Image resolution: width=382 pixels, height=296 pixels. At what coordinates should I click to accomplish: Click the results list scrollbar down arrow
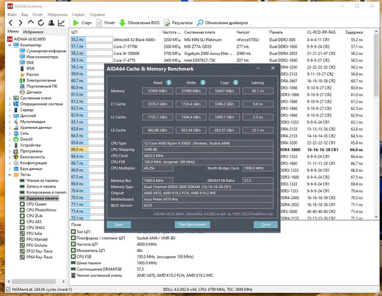click(376, 217)
